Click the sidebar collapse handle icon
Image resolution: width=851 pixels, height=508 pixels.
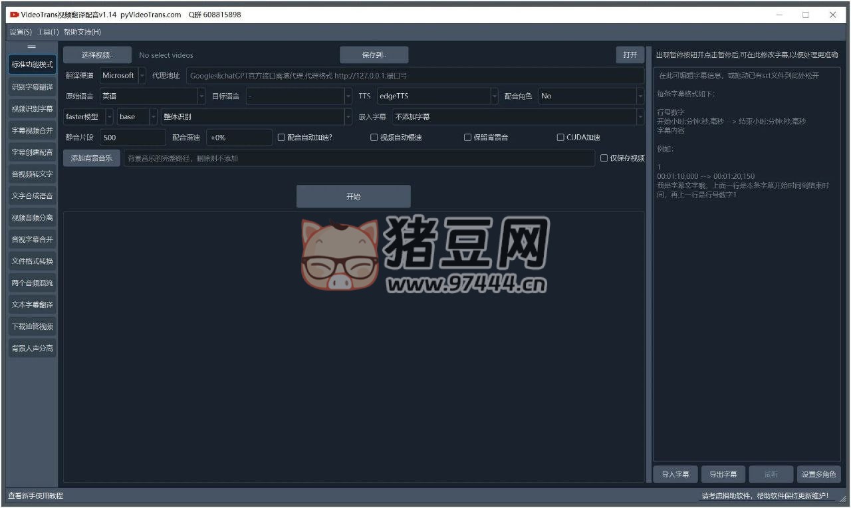pos(31,47)
